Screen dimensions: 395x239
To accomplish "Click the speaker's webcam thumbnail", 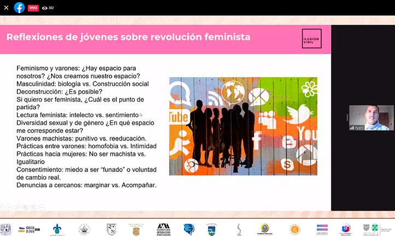I will point(369,118).
